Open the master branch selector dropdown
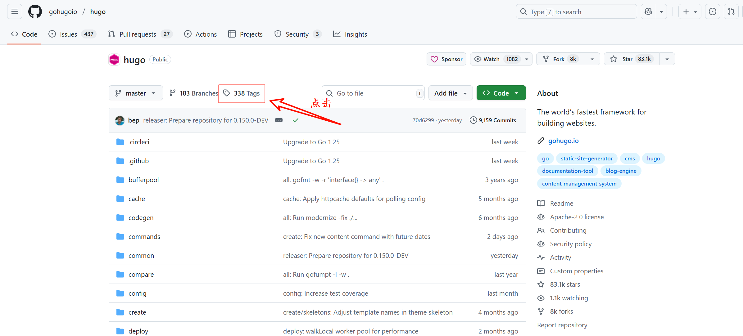 136,93
